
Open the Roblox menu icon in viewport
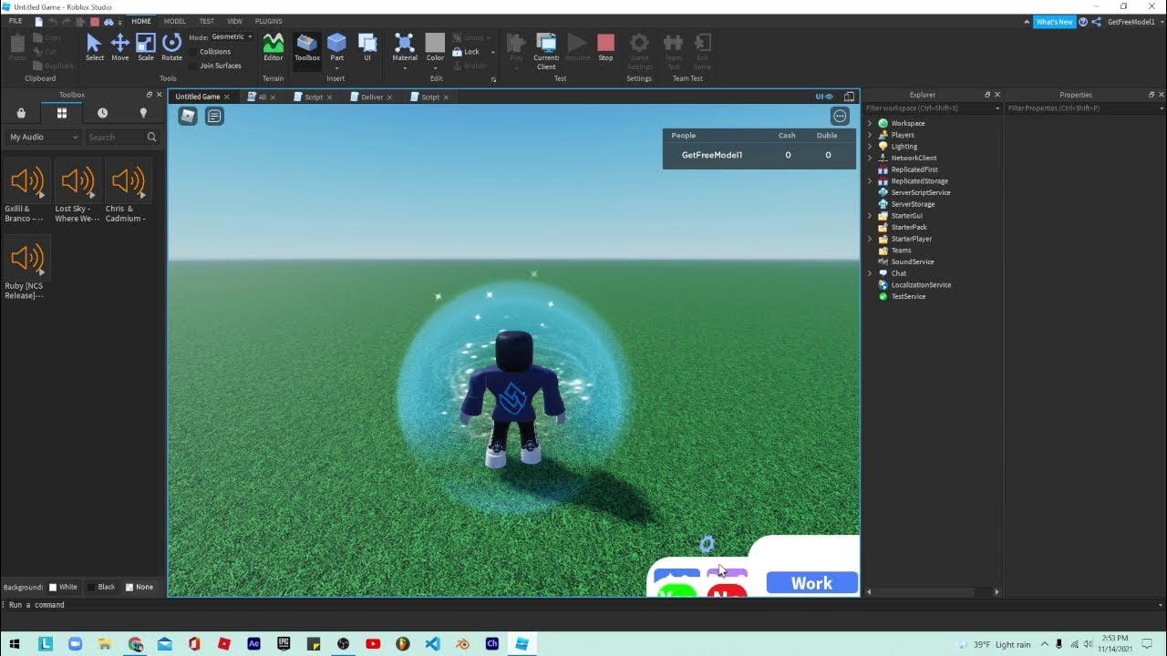pyautogui.click(x=188, y=116)
